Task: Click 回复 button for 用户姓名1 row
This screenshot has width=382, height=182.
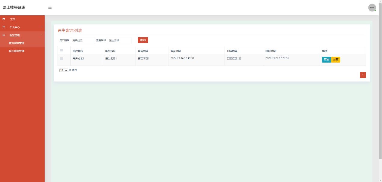Action: click(336, 60)
